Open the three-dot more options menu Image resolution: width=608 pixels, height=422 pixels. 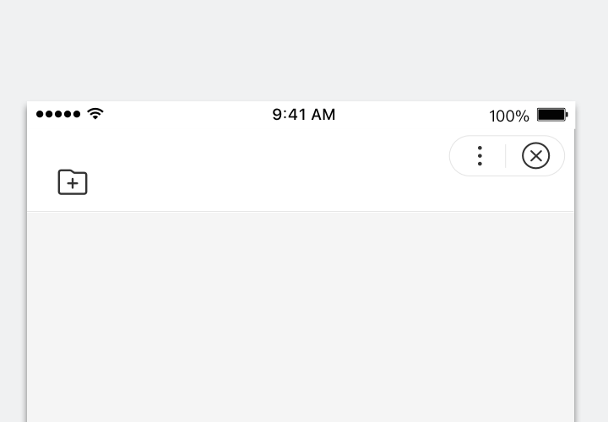click(x=480, y=156)
